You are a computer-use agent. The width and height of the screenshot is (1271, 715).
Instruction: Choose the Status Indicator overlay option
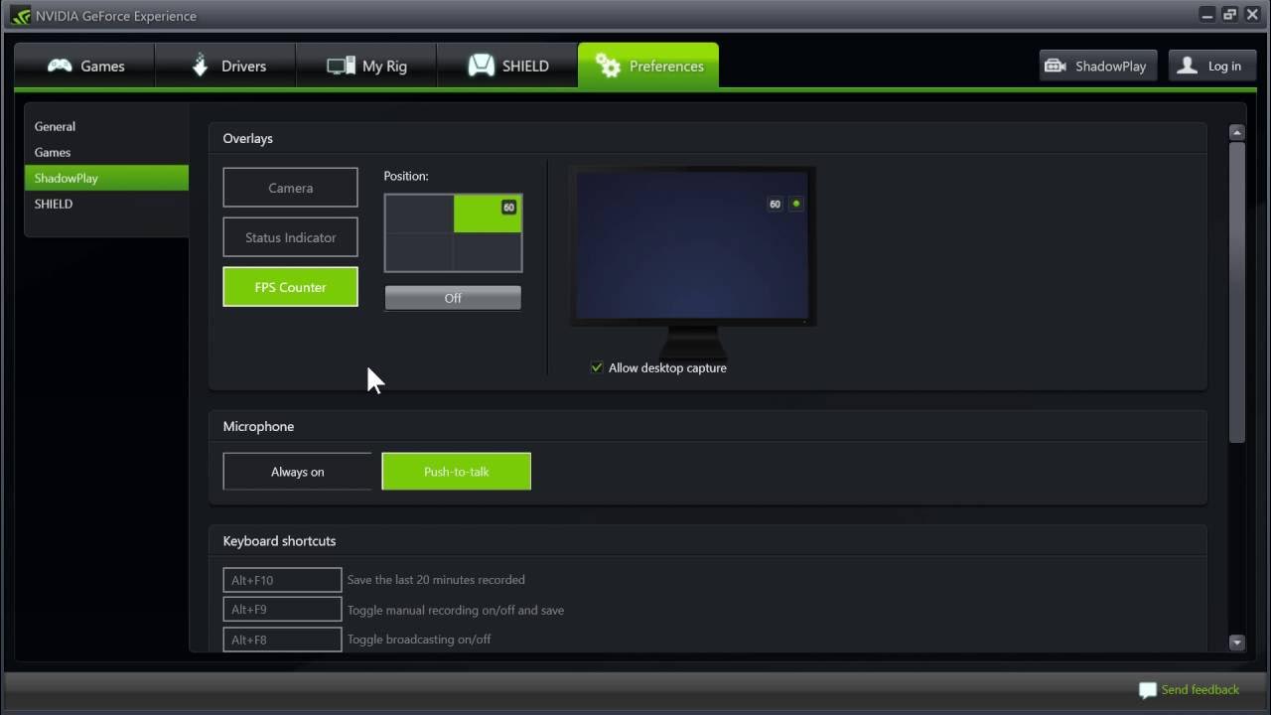coord(290,237)
